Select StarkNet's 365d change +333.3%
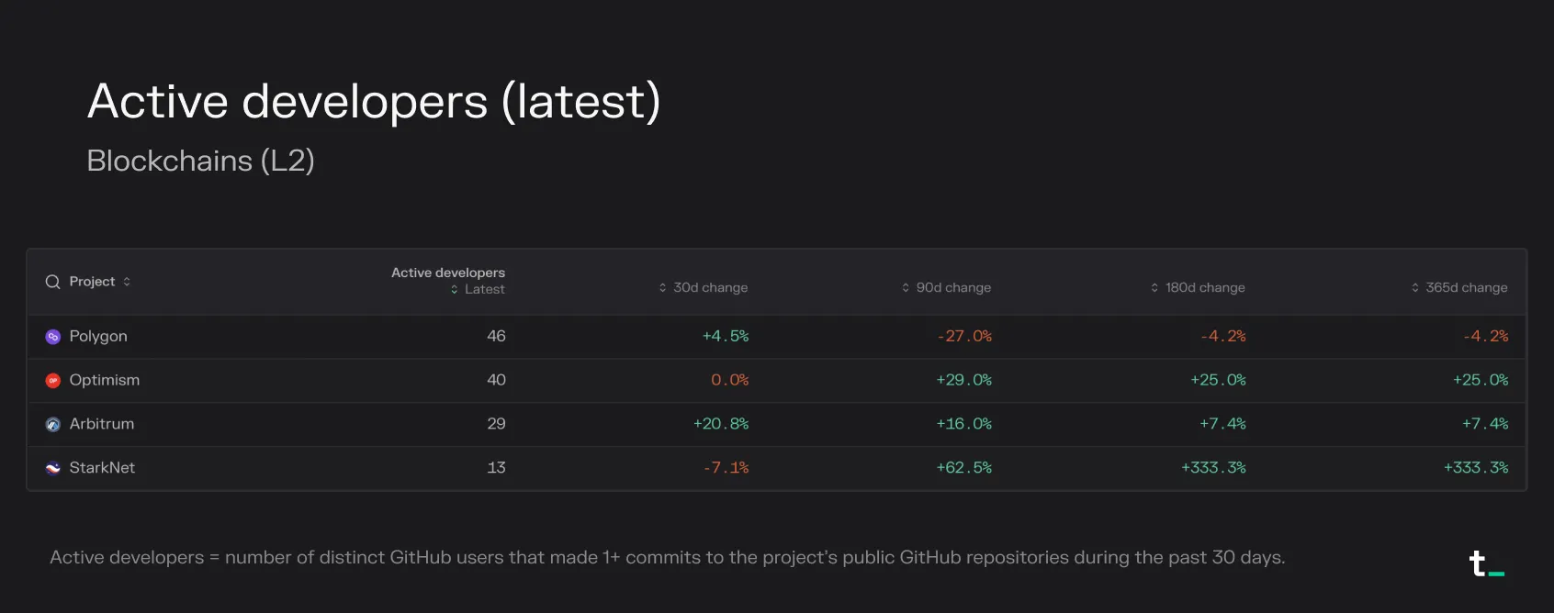This screenshot has height=613, width=1554. pos(1476,468)
